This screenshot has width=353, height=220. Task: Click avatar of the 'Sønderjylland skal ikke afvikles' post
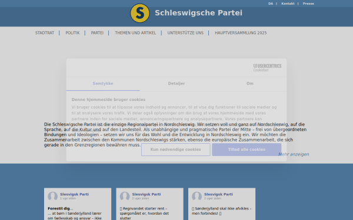(197, 196)
